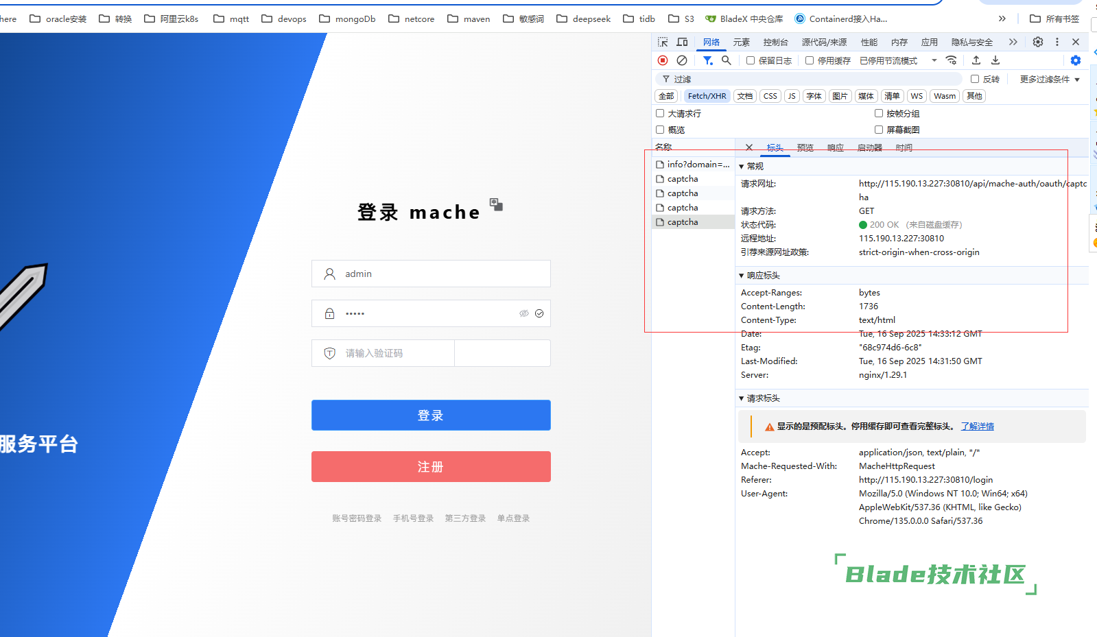1097x637 pixels.
Task: Switch to the 元素 DevTools tab
Action: pos(742,42)
